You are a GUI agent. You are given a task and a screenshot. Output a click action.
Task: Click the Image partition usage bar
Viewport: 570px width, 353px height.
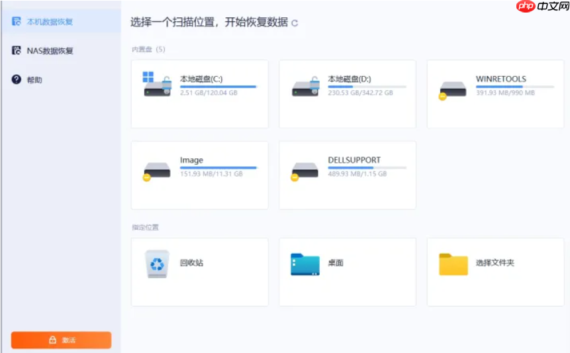point(219,168)
